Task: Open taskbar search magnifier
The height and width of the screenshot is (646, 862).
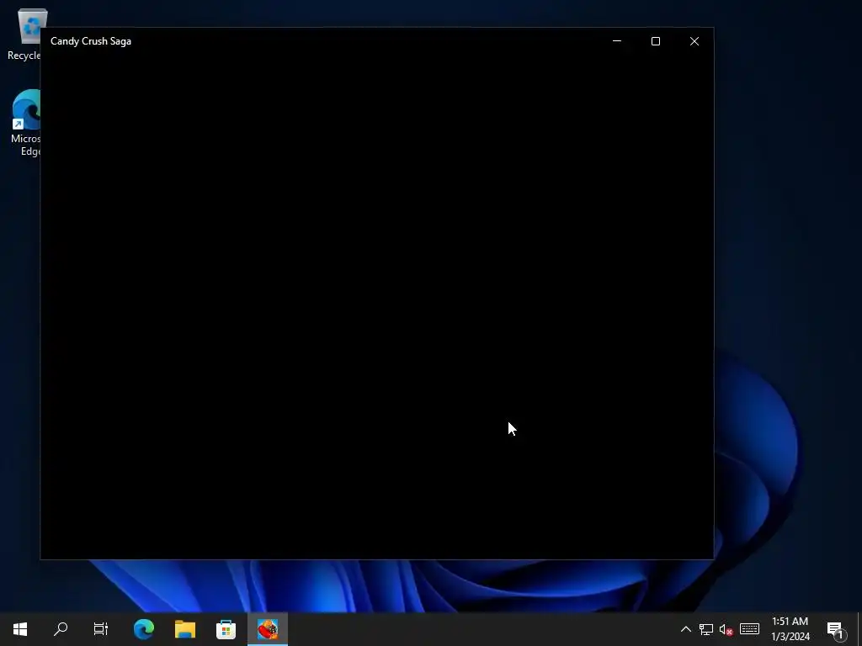Action: click(61, 629)
